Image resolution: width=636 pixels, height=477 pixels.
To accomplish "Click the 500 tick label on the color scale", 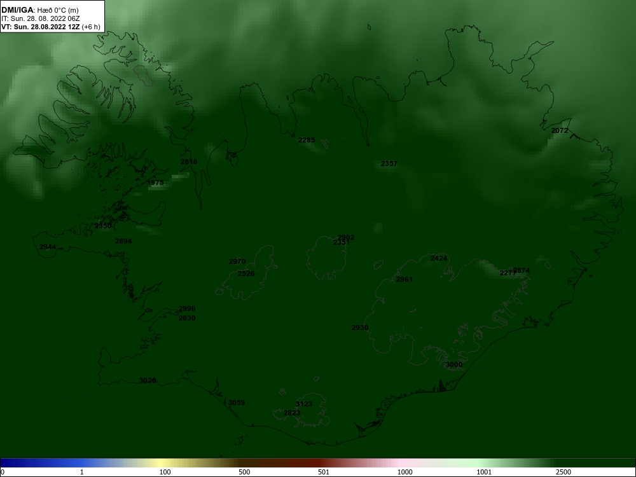I will tap(245, 472).
